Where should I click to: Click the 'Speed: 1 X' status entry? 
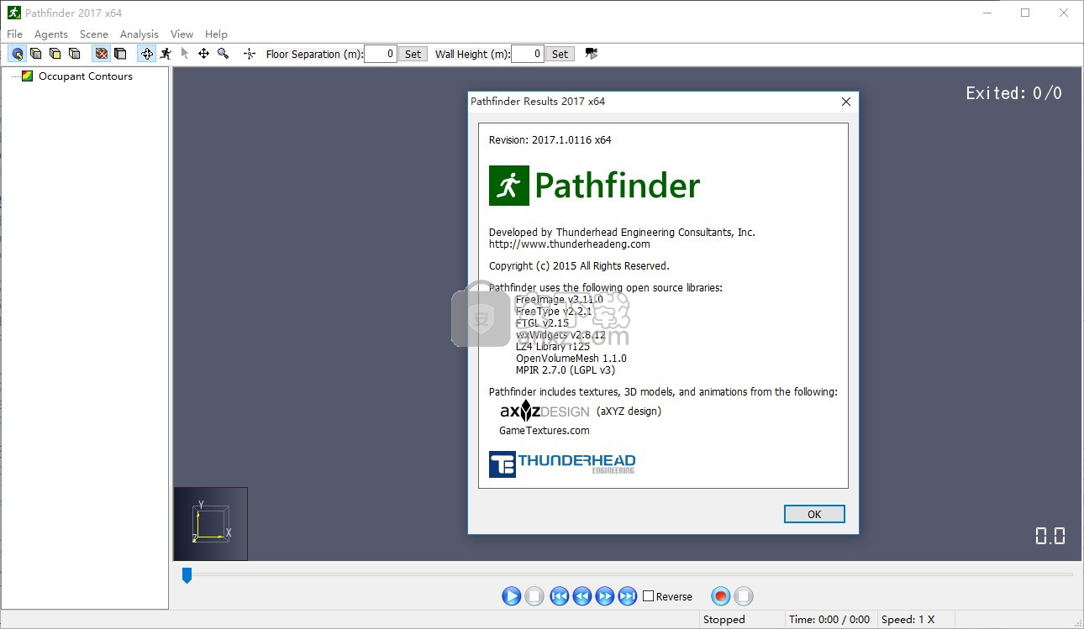pyautogui.click(x=908, y=620)
